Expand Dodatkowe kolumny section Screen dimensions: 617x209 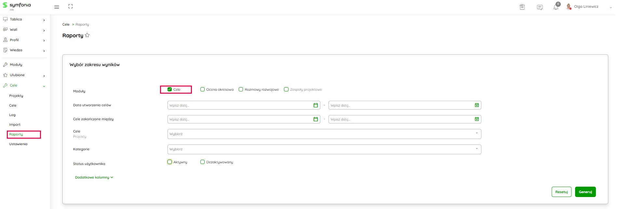94,178
